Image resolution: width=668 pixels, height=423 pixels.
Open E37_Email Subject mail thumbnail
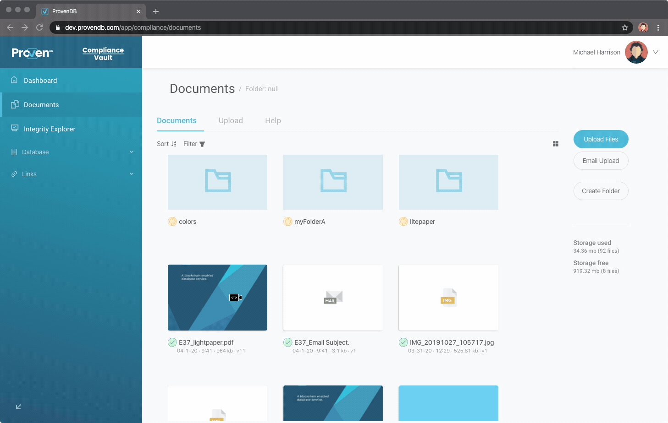(333, 298)
